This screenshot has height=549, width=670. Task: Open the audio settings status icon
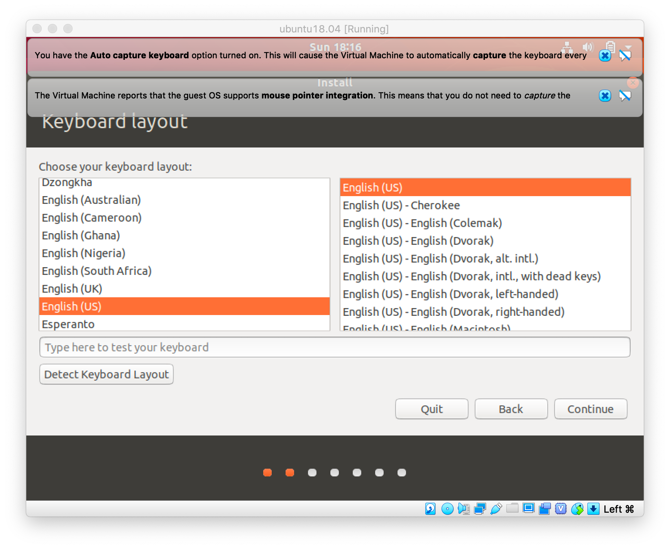[x=464, y=509]
